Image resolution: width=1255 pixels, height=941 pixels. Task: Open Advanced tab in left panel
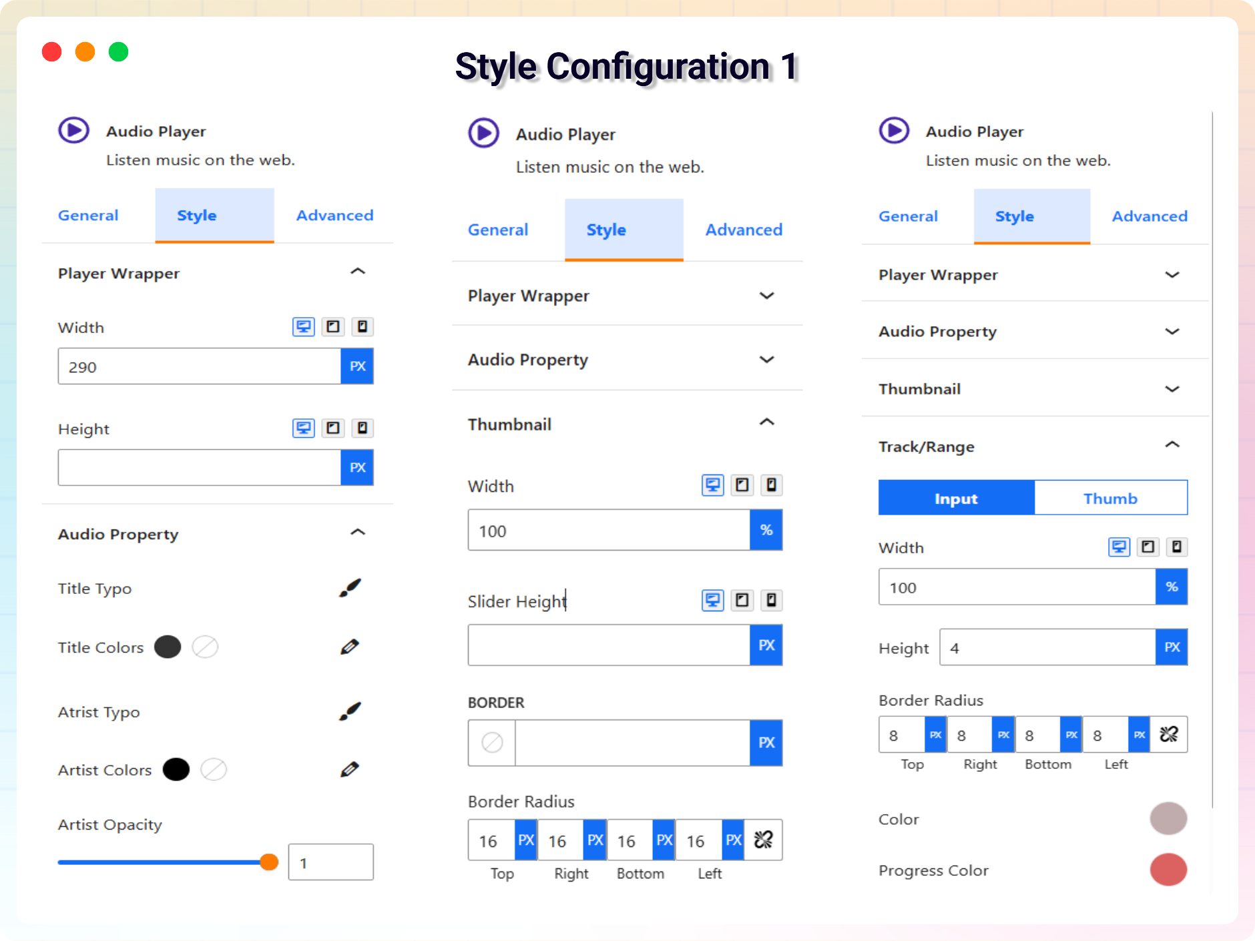[334, 215]
